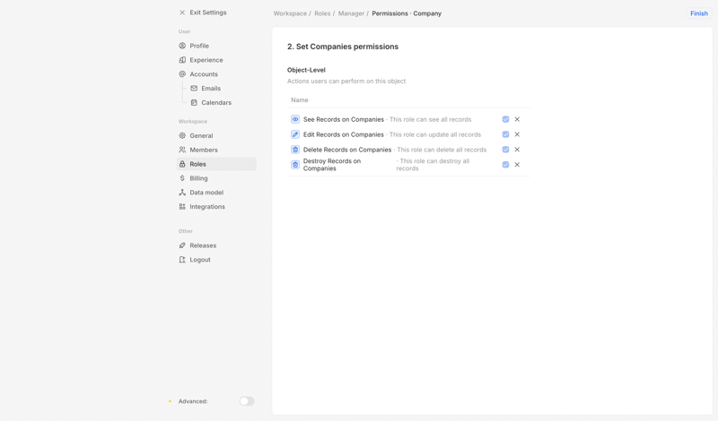
Task: Open Integrations settings
Action: (x=216, y=207)
